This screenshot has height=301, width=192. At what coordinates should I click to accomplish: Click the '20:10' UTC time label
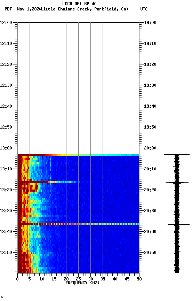point(150,169)
